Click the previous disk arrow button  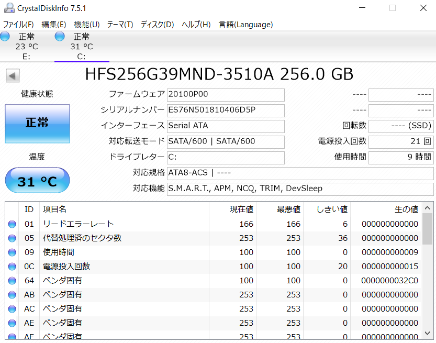click(13, 75)
